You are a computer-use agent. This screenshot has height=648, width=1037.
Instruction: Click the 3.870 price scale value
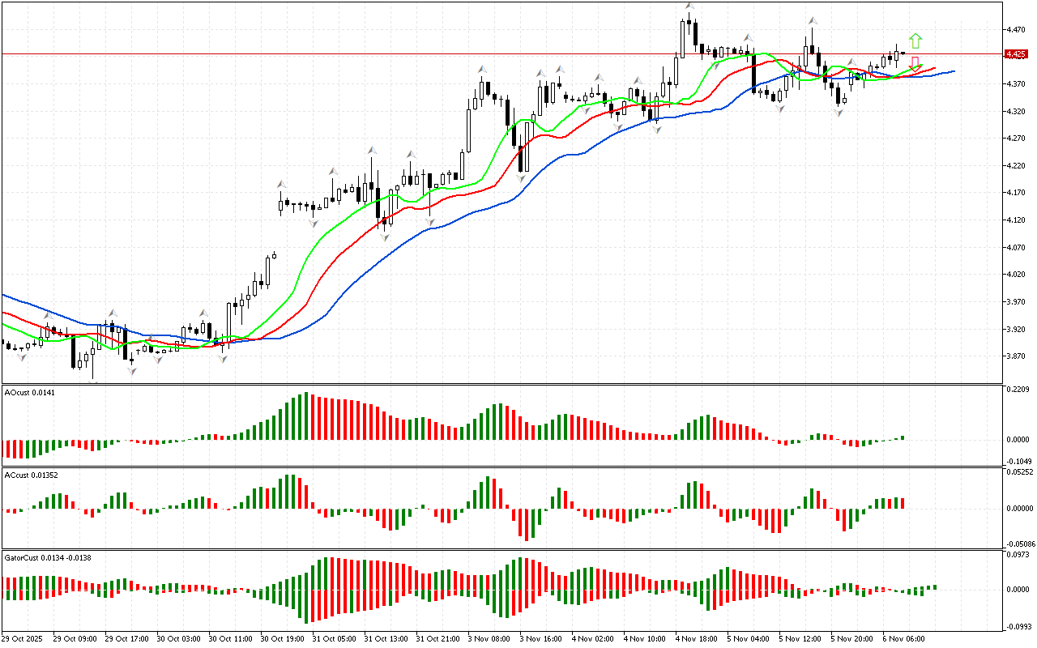[x=1016, y=356]
